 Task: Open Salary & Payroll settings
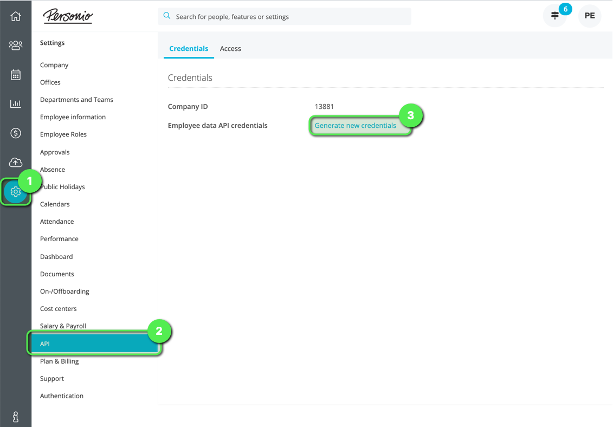pyautogui.click(x=63, y=326)
